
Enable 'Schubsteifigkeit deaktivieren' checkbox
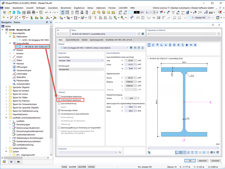(x=59, y=97)
